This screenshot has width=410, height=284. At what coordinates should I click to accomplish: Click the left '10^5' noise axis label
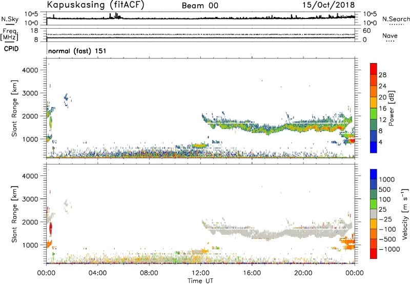32,14
